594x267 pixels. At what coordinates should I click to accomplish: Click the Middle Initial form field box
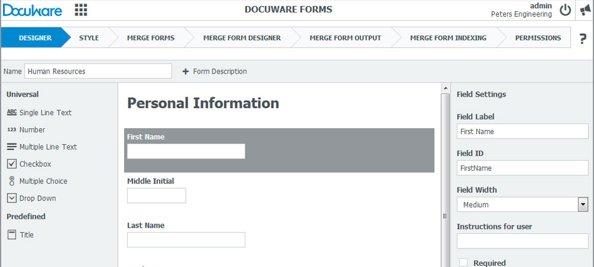coord(156,196)
